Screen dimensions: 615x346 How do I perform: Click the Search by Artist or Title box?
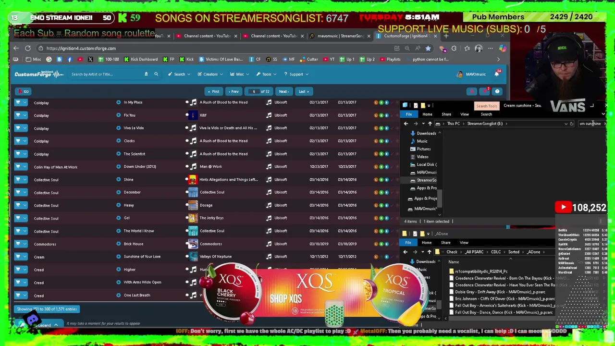pos(106,74)
